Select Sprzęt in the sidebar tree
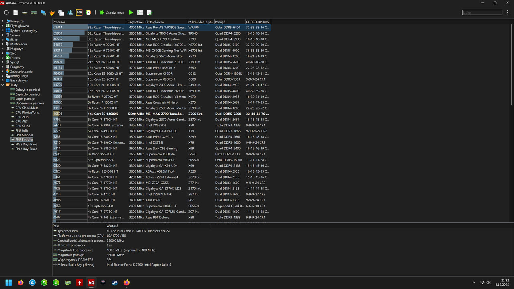This screenshot has height=289, width=514. click(15, 62)
